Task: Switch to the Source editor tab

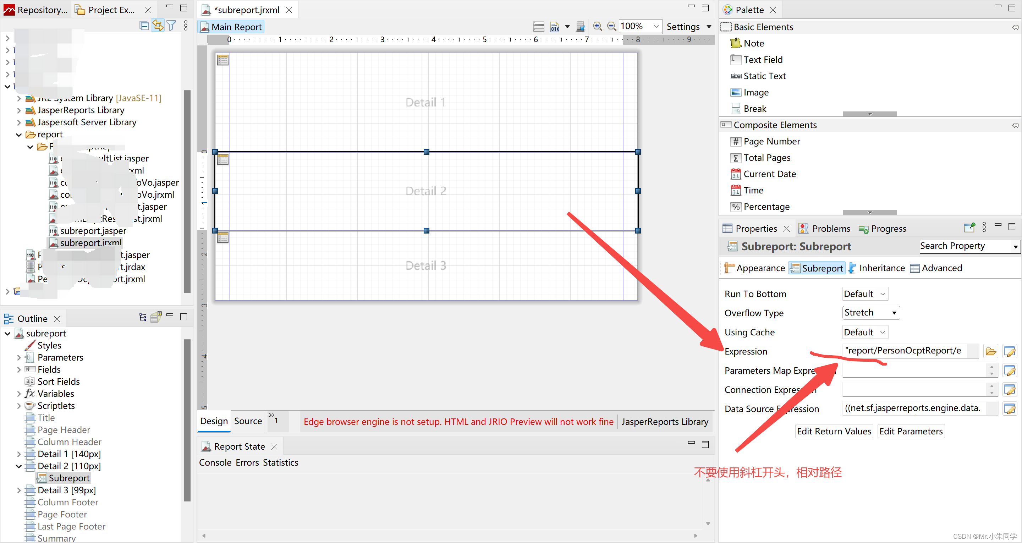Action: (x=248, y=421)
